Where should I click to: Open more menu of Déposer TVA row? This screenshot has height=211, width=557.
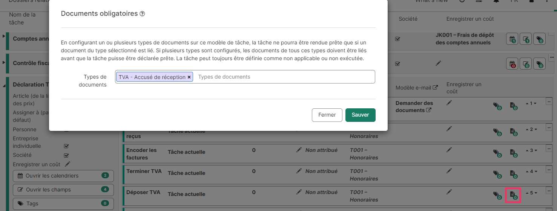[549, 190]
